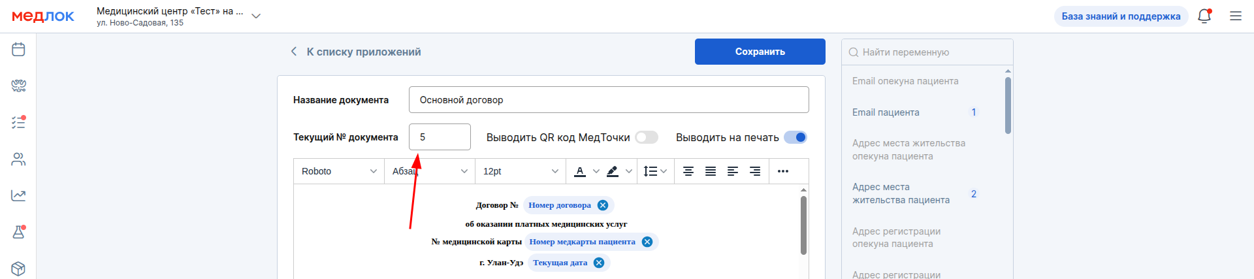
Task: Open the analytics chart sidebar icon
Action: (18, 195)
